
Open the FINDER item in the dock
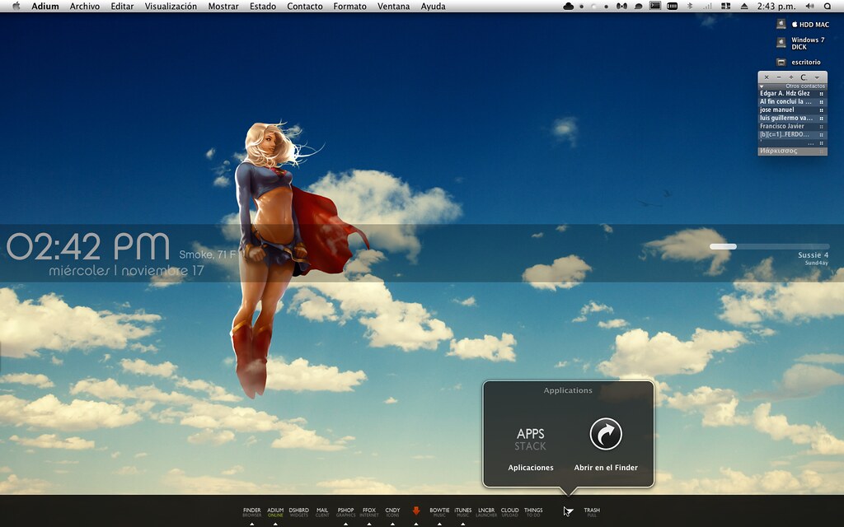(x=252, y=512)
